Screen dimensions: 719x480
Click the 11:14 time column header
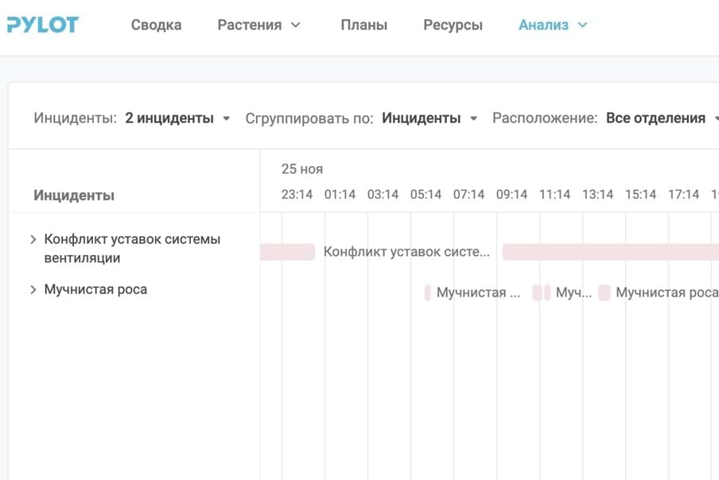[x=554, y=194]
